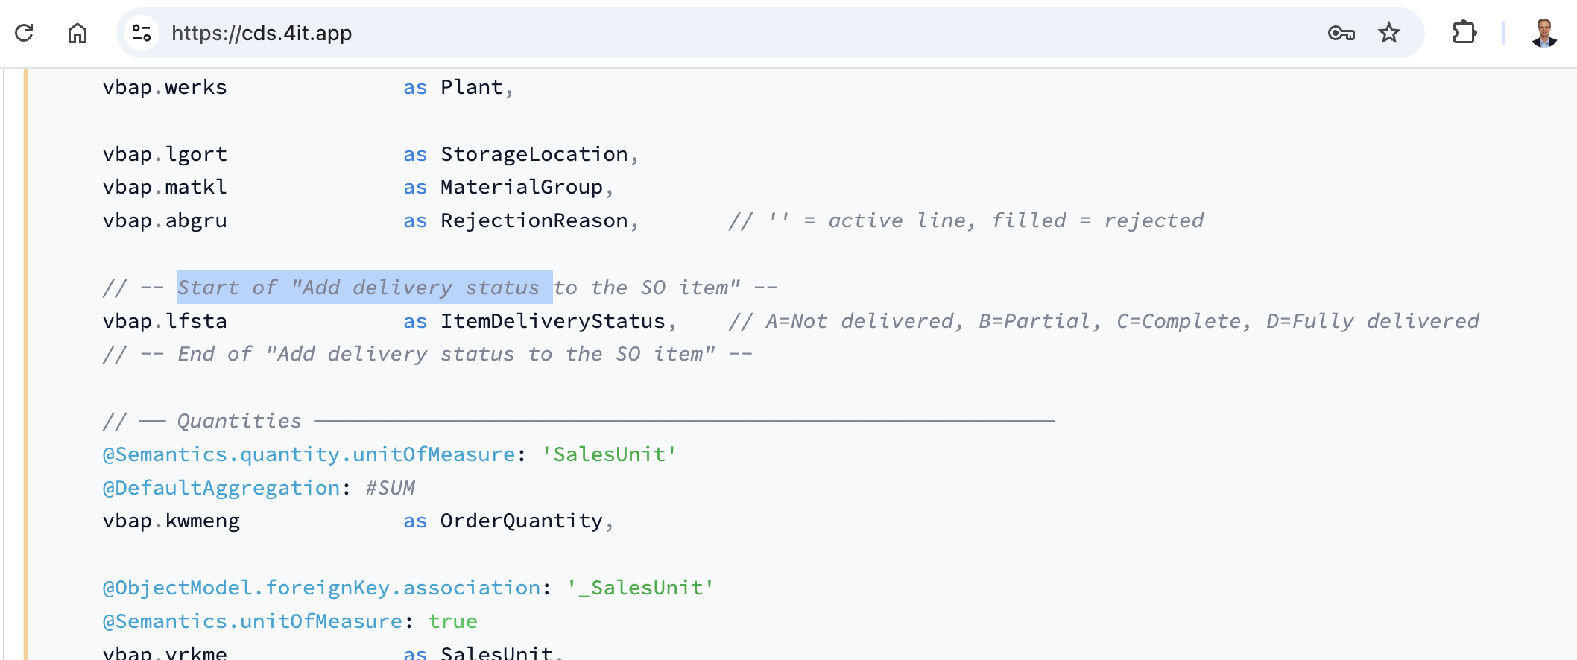Open the saved passwords key icon

[1341, 33]
